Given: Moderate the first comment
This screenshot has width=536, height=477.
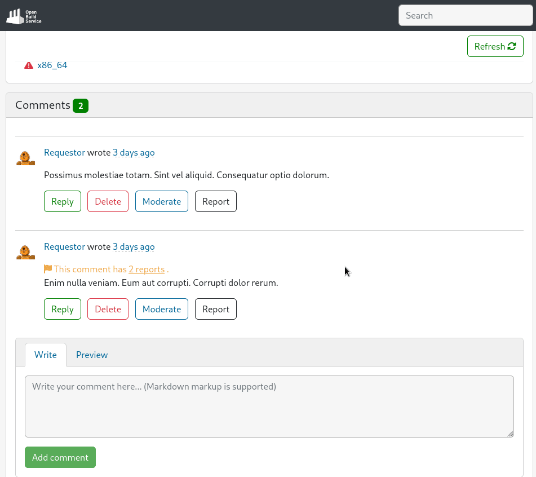Looking at the screenshot, I should [x=162, y=201].
